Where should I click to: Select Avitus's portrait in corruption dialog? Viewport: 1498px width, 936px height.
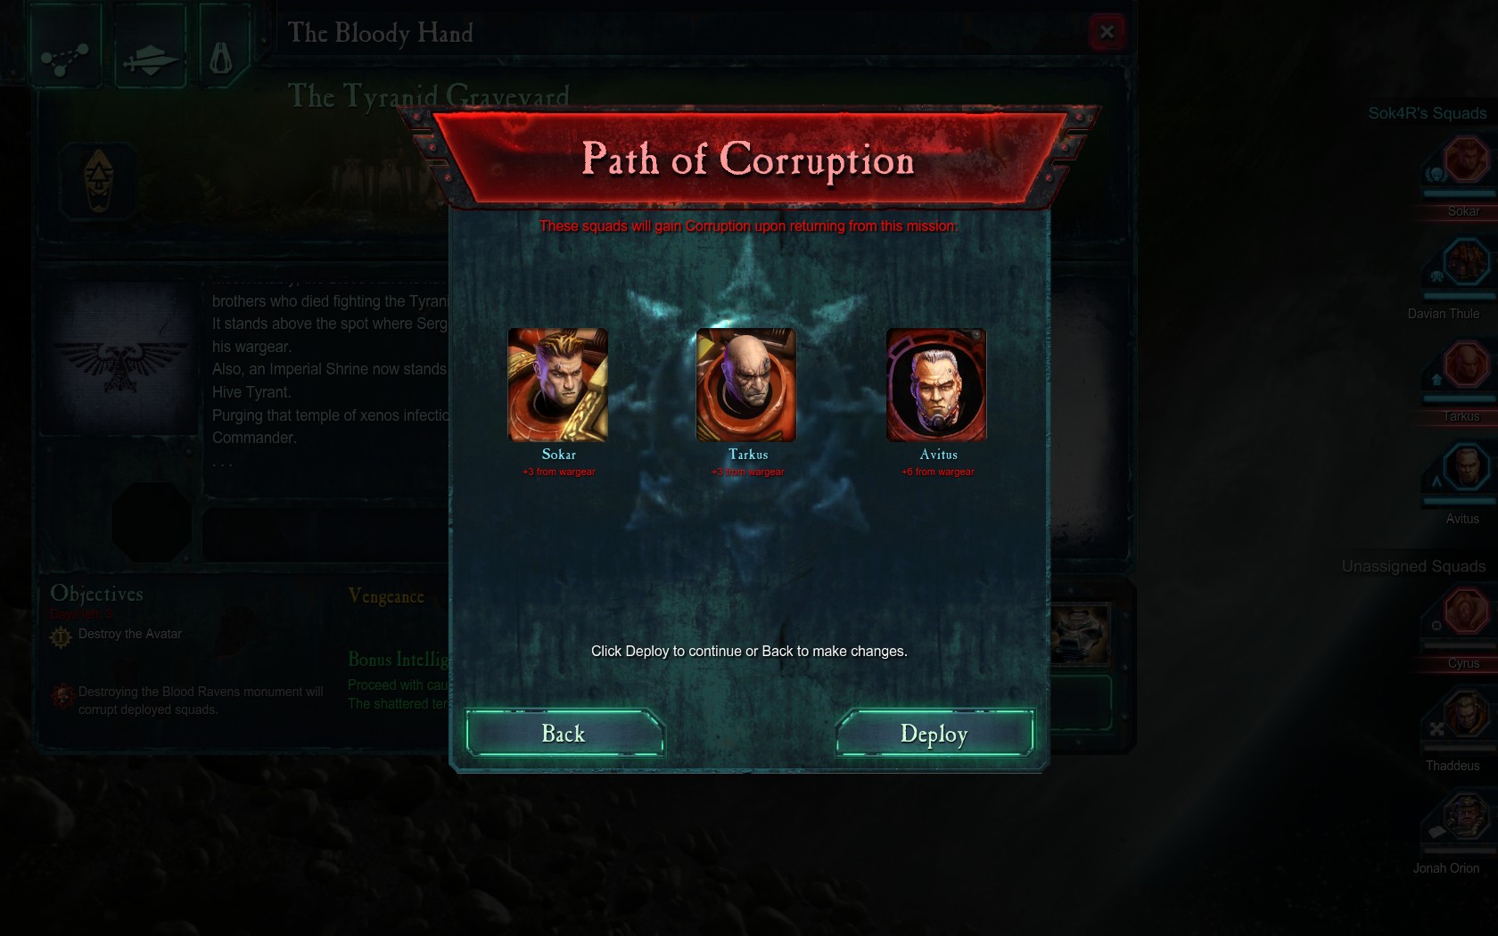click(936, 384)
